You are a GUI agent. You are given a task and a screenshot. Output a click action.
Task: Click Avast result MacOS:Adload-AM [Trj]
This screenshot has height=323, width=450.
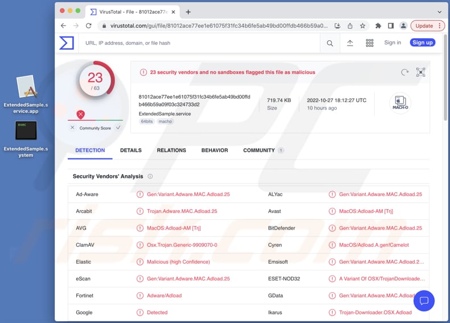(366, 211)
